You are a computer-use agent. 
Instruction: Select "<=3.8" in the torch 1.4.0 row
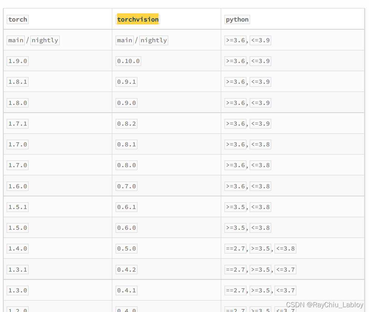click(285, 249)
